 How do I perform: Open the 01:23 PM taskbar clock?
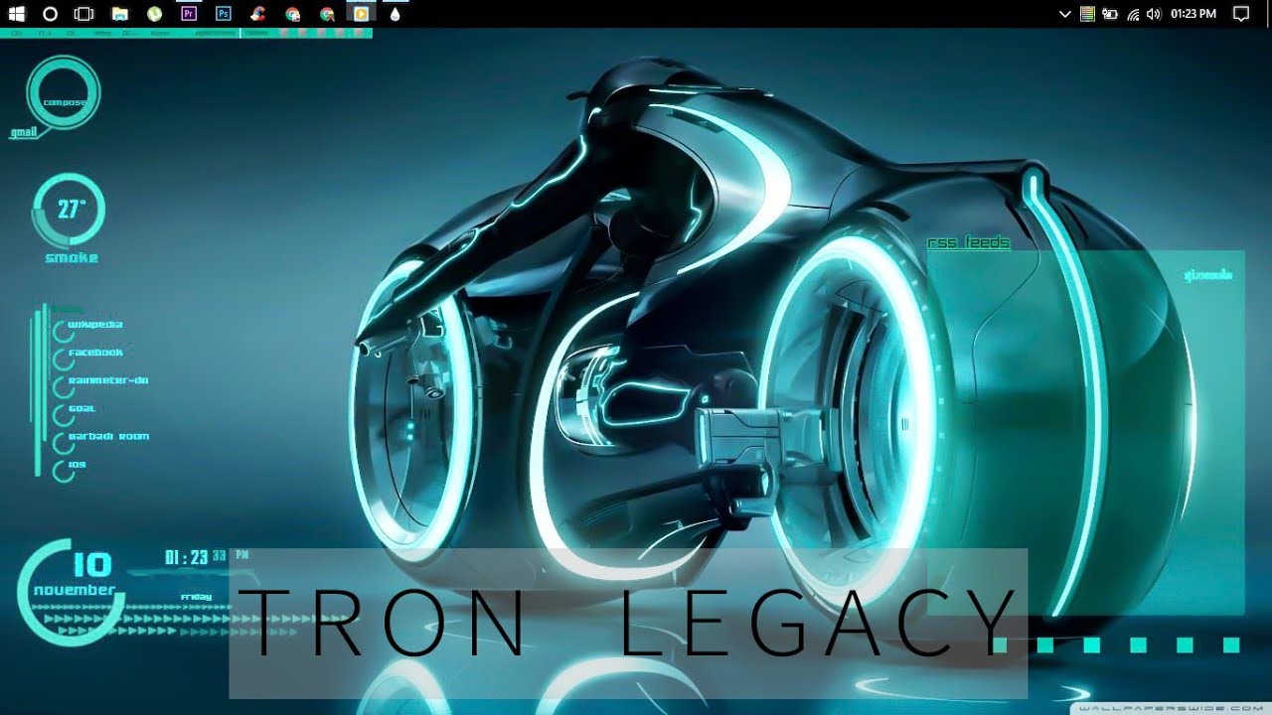(x=1193, y=14)
